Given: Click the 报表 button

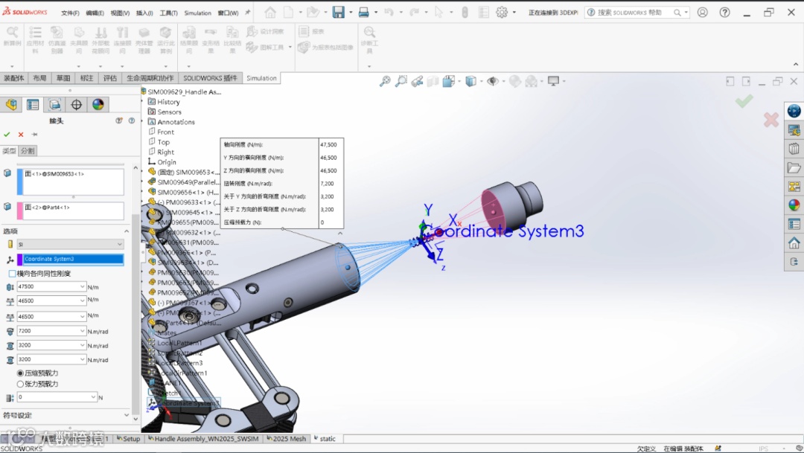Looking at the screenshot, I should click(312, 31).
